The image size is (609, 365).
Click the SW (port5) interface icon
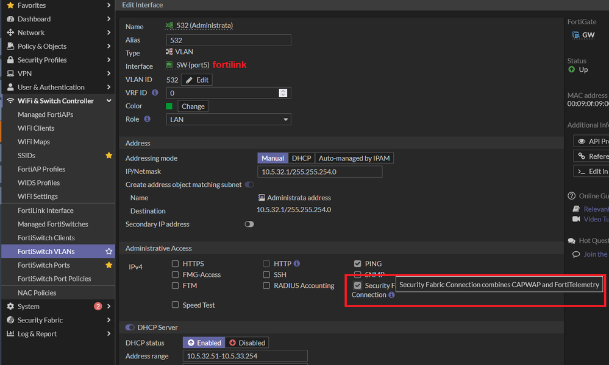(169, 64)
